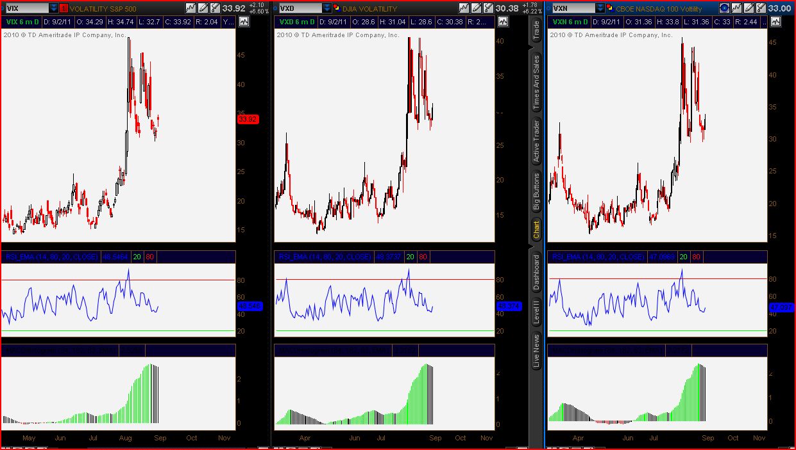Click red 80 overbought value in VXD RSI header
The height and width of the screenshot is (450, 796).
point(423,257)
